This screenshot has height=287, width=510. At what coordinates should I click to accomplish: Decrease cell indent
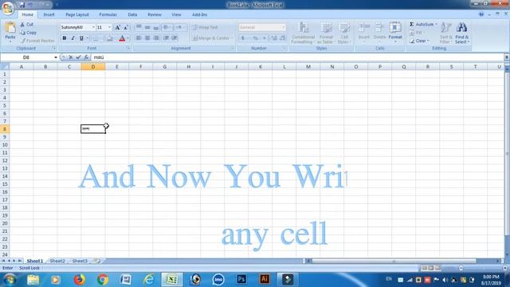[x=167, y=38]
